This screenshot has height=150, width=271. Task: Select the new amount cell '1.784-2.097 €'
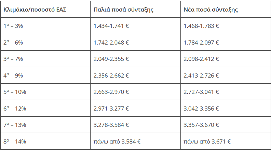click(201, 43)
